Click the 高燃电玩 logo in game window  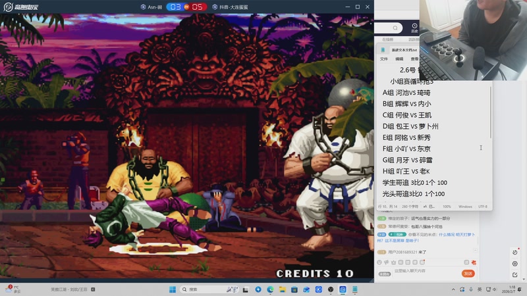click(x=21, y=7)
